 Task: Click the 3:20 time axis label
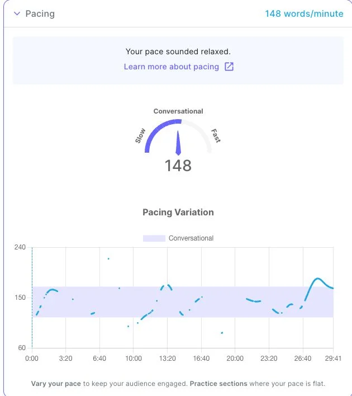(x=65, y=359)
